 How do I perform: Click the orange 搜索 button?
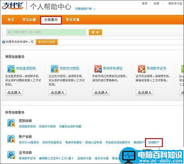(95, 32)
